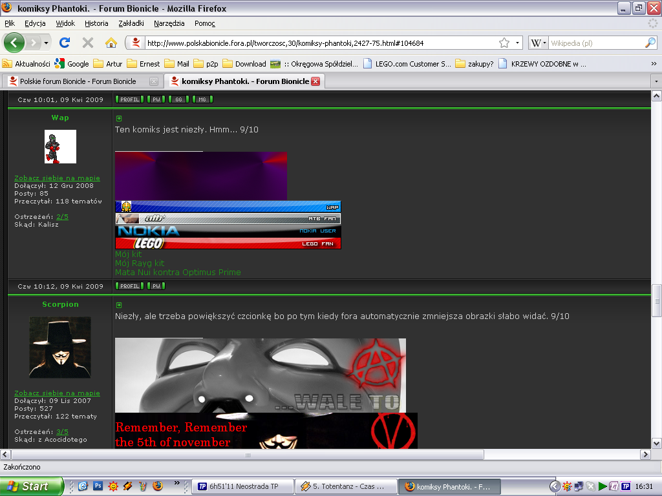Open the zakupy? bookmarks folder
The width and height of the screenshot is (662, 496).
[x=475, y=64]
